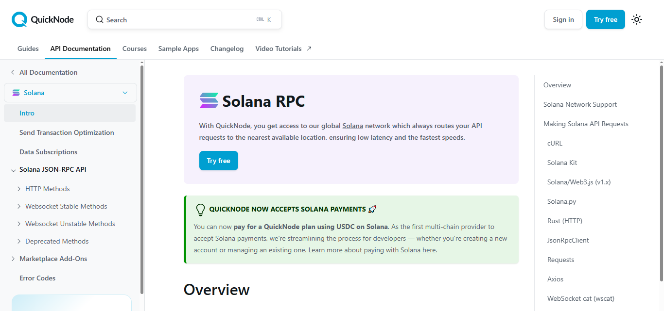Image resolution: width=664 pixels, height=311 pixels.
Task: Select Intro in the sidebar
Action: coord(70,113)
